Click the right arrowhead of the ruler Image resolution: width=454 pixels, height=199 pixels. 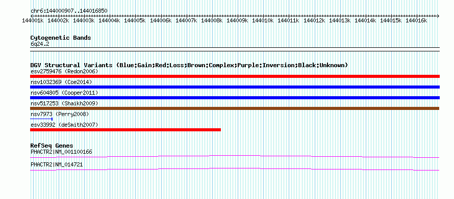[x=438, y=16]
